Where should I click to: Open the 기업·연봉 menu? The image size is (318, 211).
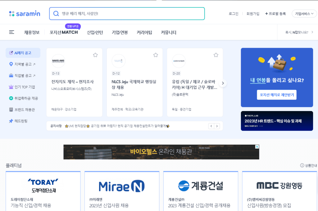point(120,33)
